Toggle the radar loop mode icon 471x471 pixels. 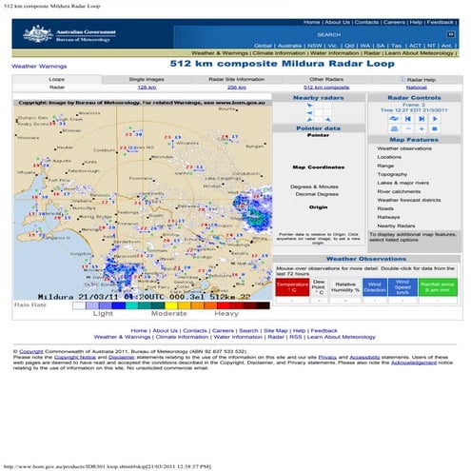click(x=394, y=119)
